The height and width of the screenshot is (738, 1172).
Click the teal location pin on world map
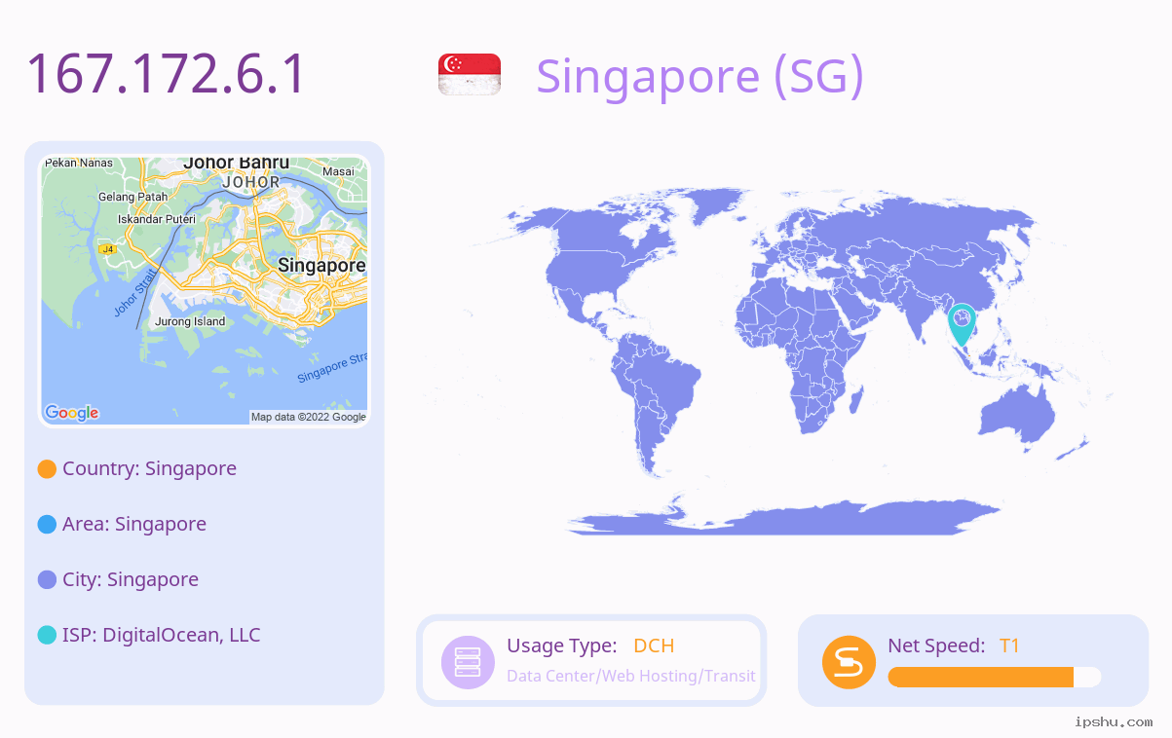coord(962,324)
